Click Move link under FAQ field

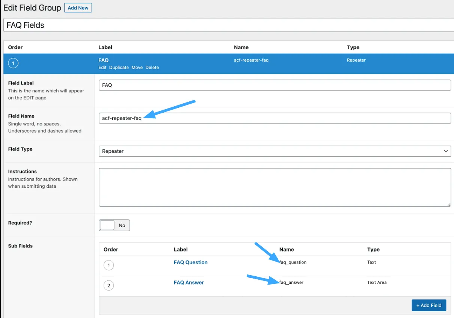point(137,68)
